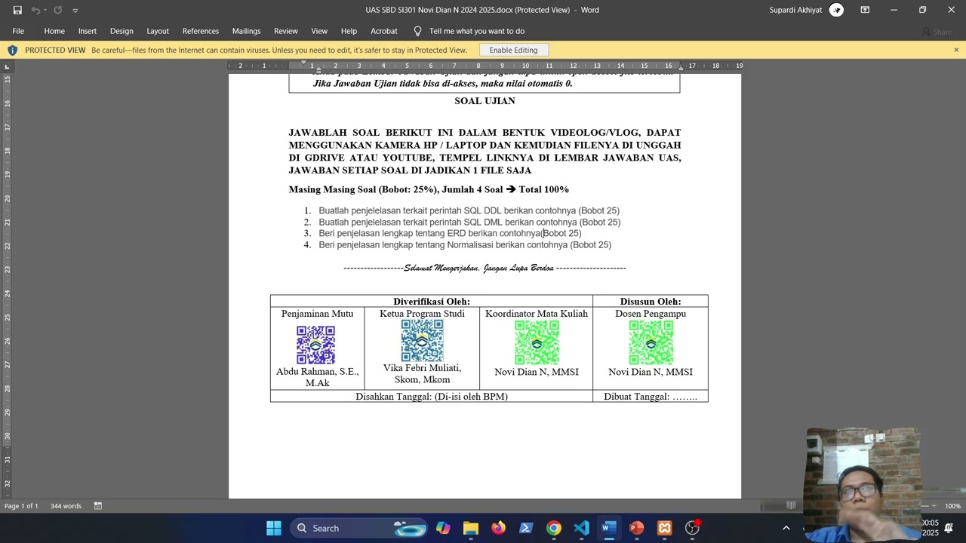The height and width of the screenshot is (543, 966).
Task: Open the Help tab
Action: pos(349,31)
